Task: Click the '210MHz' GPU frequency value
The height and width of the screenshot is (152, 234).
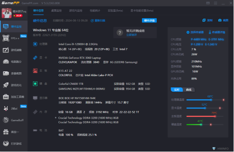Action: click(x=197, y=62)
